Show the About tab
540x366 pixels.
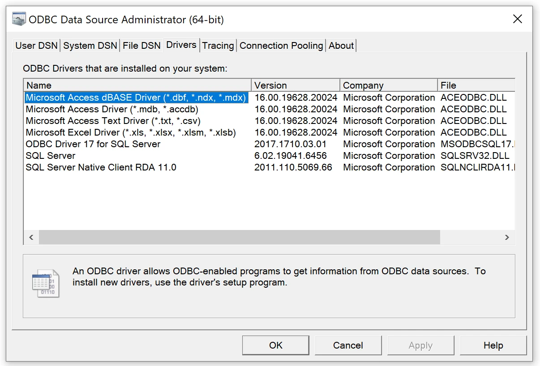[x=341, y=46]
